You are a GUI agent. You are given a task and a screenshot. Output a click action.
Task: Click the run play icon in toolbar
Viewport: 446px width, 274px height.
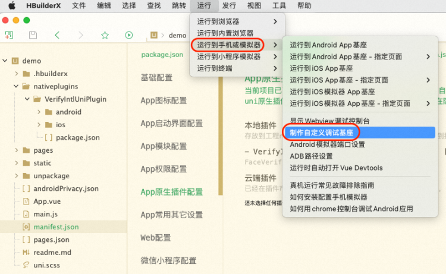[129, 35]
